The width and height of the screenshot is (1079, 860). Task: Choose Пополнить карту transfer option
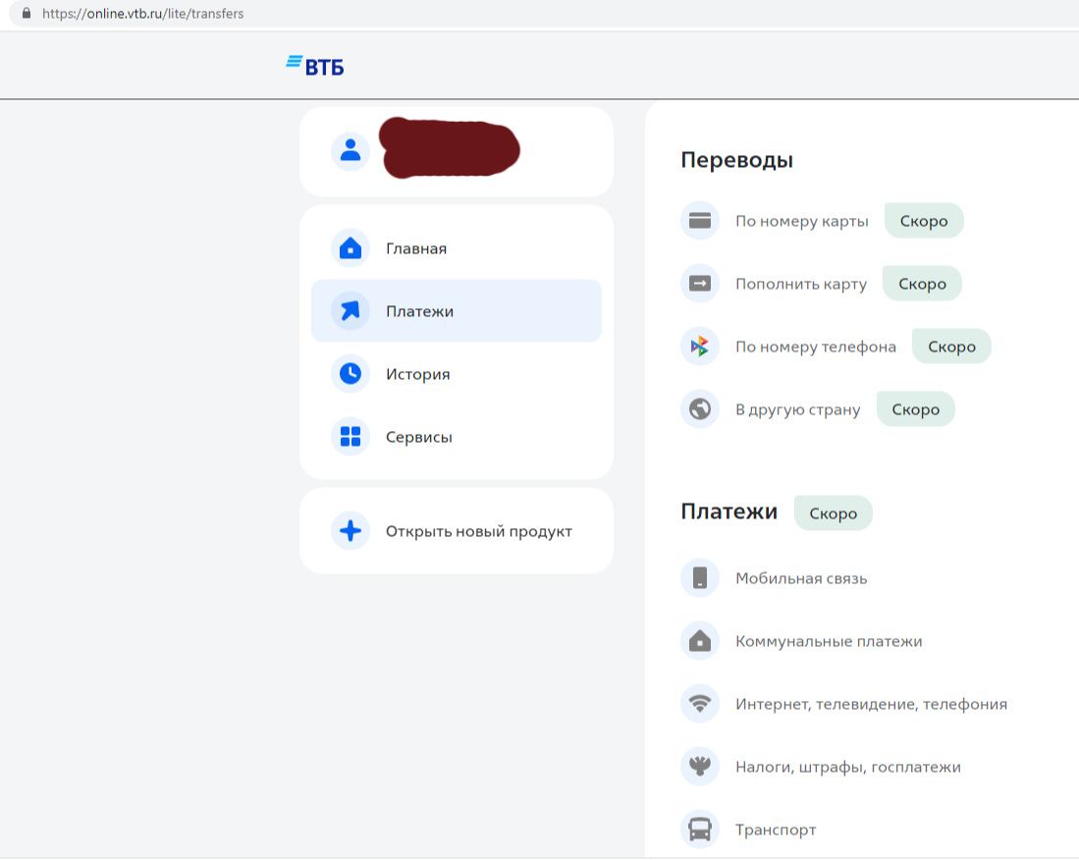[x=800, y=284]
